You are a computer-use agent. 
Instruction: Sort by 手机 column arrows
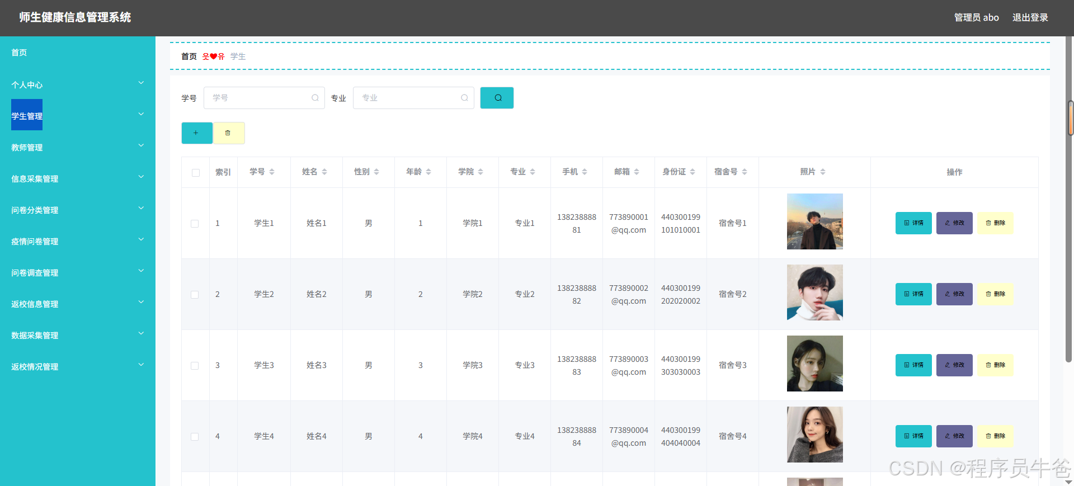(585, 172)
